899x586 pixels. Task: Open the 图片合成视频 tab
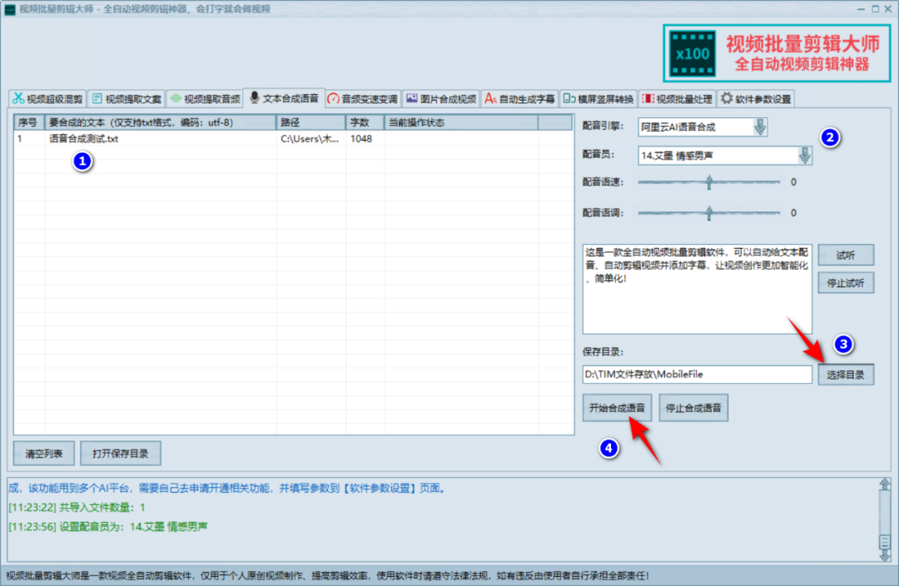(x=441, y=98)
